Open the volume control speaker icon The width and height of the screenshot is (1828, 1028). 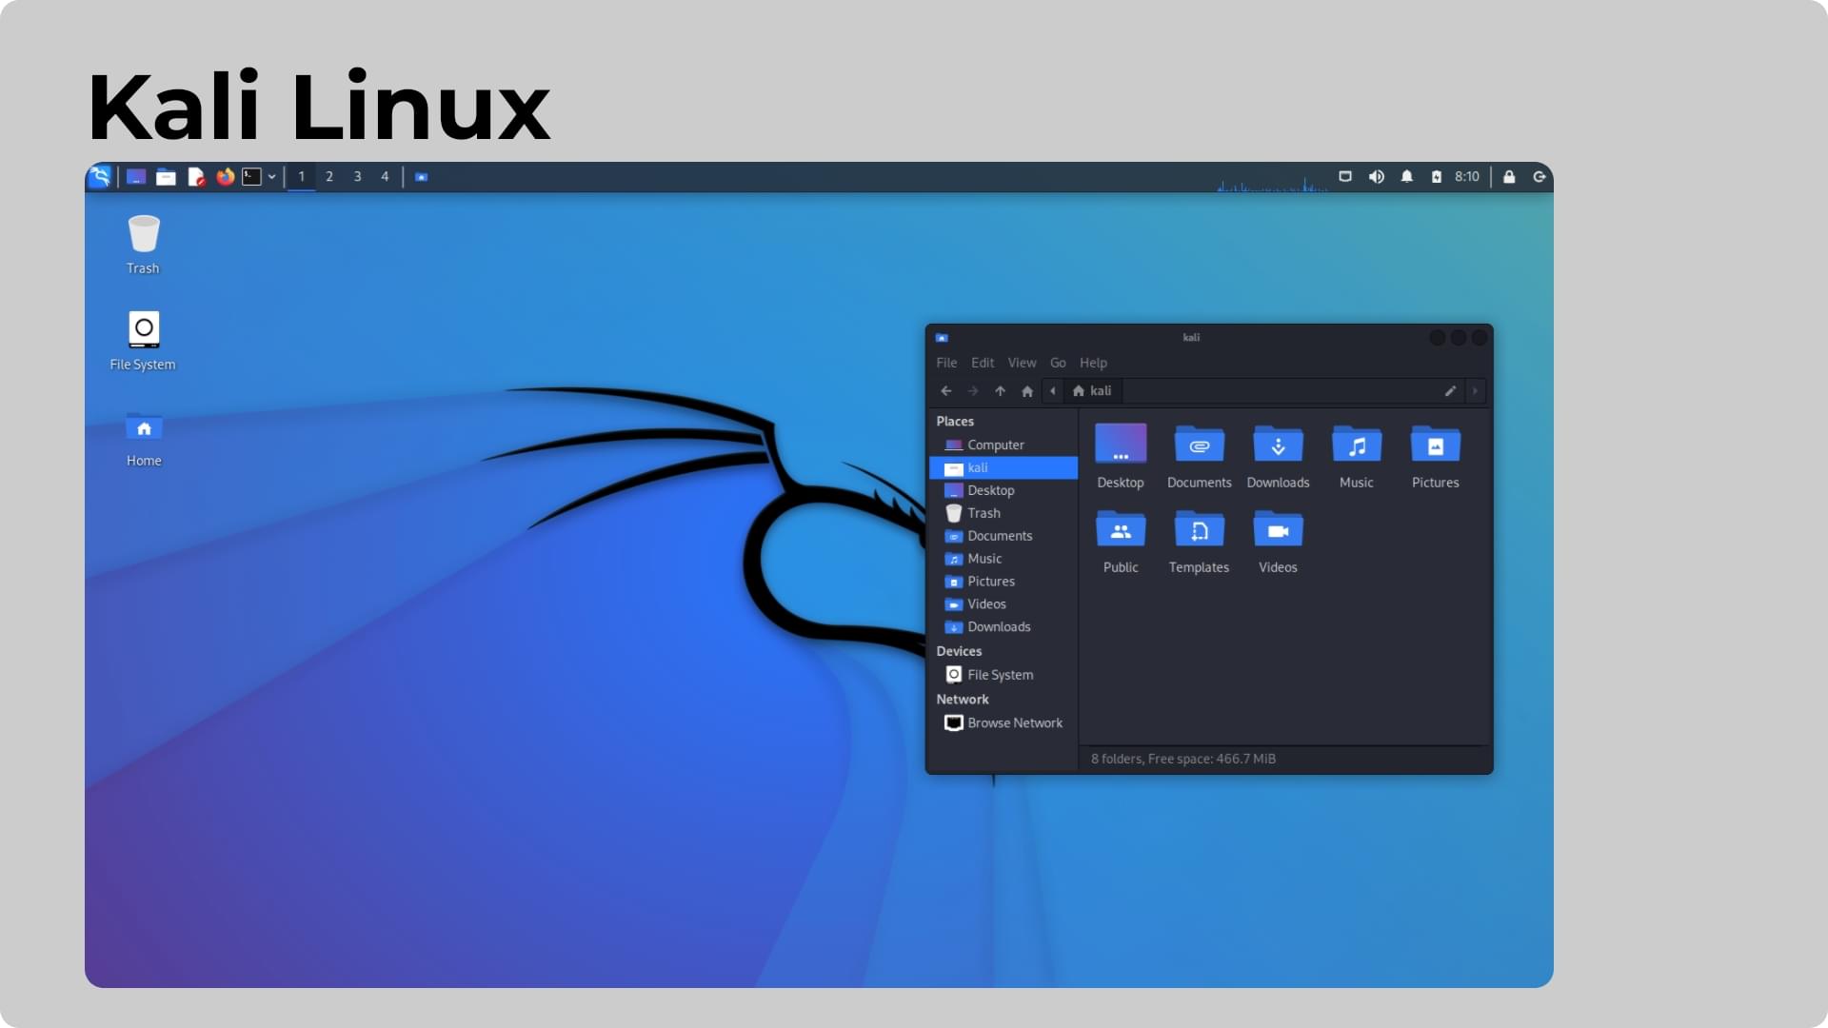point(1377,177)
